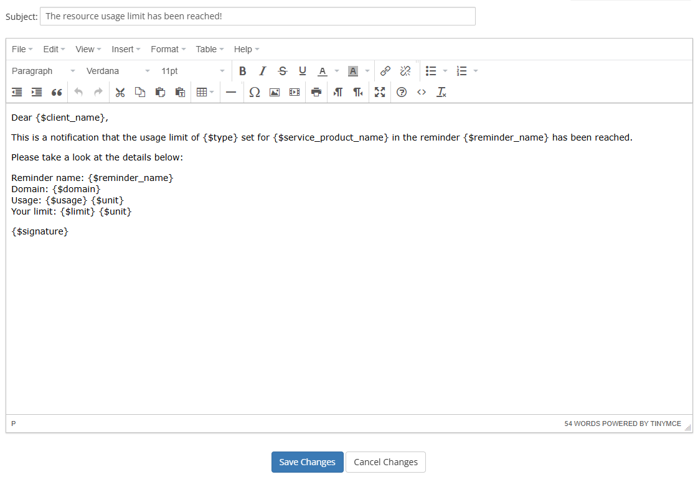Click the "Your limit: {$limit} {$unit}" line
This screenshot has height=477, width=698.
[71, 211]
